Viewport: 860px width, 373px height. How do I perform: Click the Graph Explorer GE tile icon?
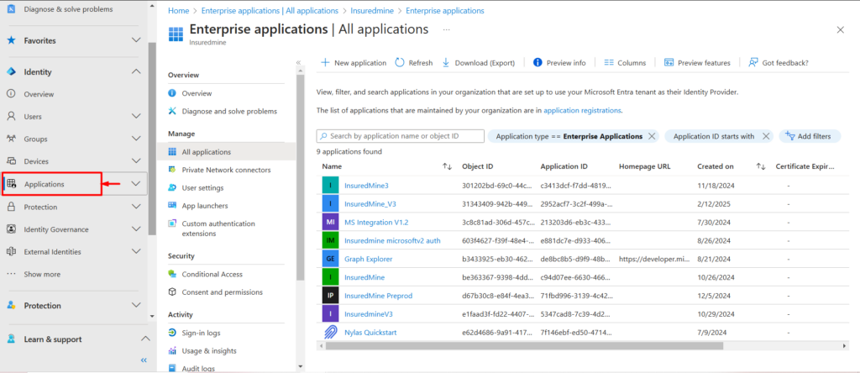point(330,259)
